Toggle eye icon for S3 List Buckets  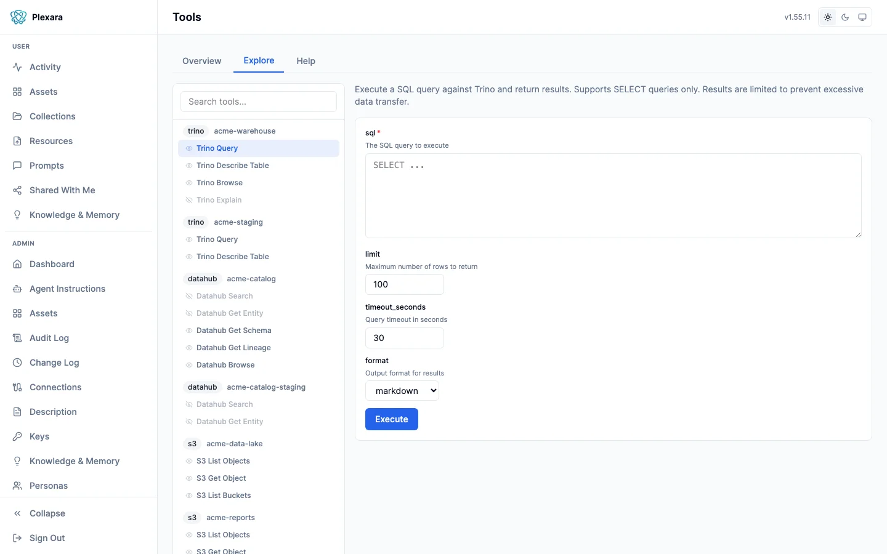189,496
